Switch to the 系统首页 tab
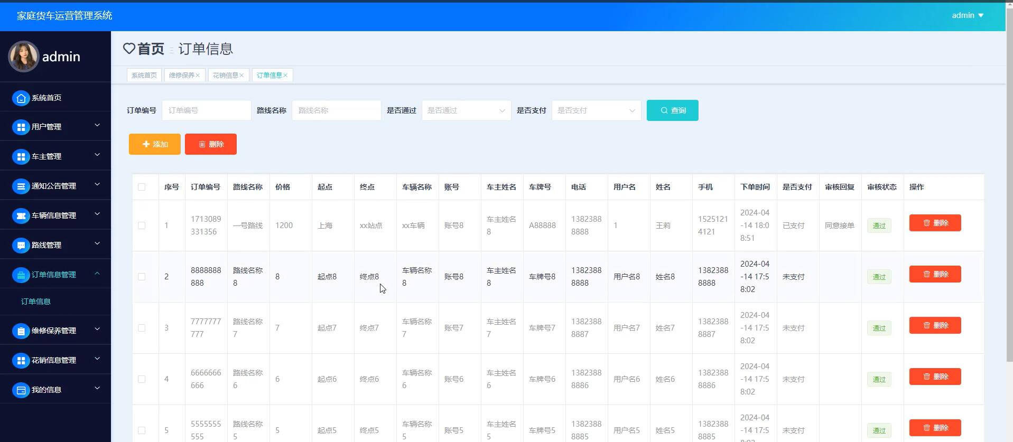The height and width of the screenshot is (442, 1013). pyautogui.click(x=144, y=76)
